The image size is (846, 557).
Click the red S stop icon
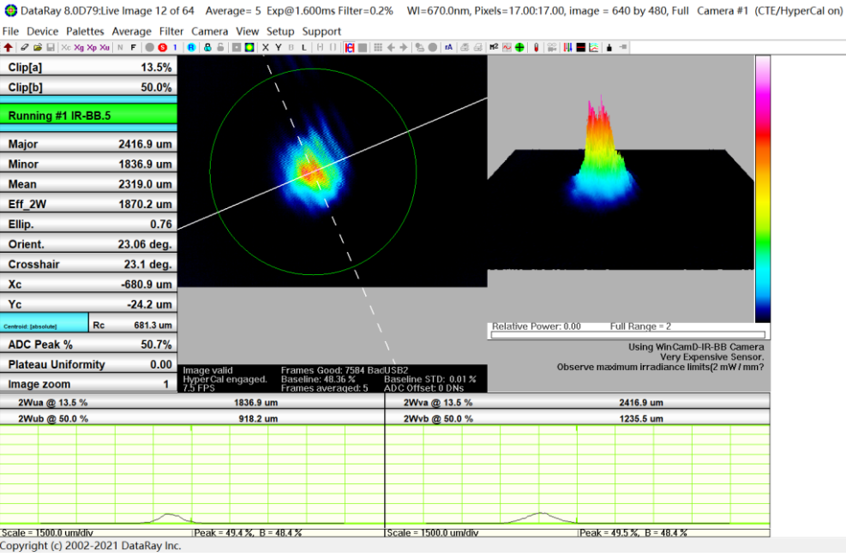pos(162,47)
